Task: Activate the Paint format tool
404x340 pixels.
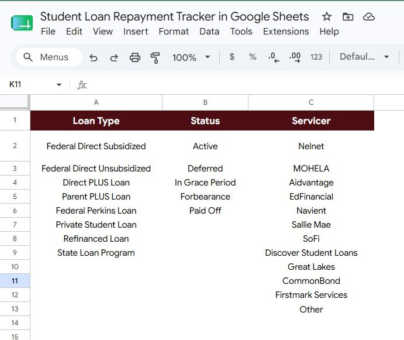Action: pyautogui.click(x=155, y=57)
